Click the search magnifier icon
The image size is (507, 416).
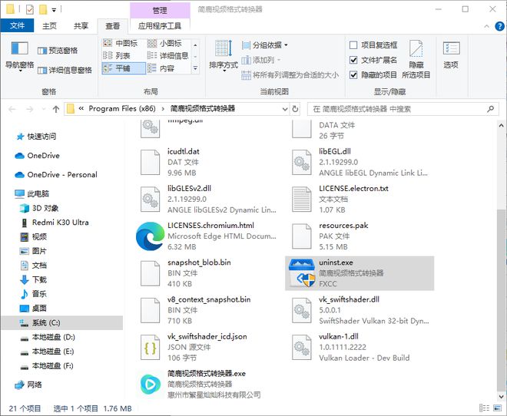(x=491, y=109)
